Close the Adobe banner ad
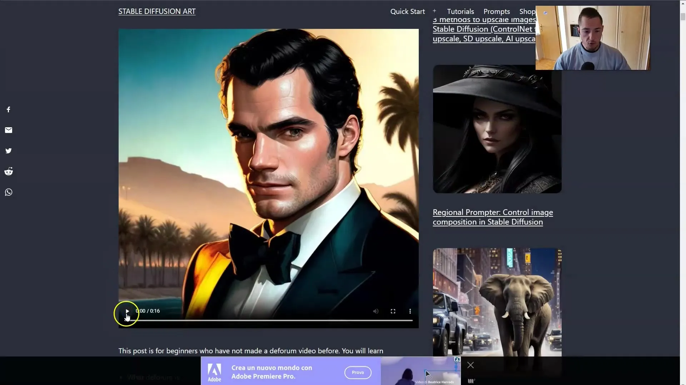The height and width of the screenshot is (385, 686). pyautogui.click(x=471, y=365)
